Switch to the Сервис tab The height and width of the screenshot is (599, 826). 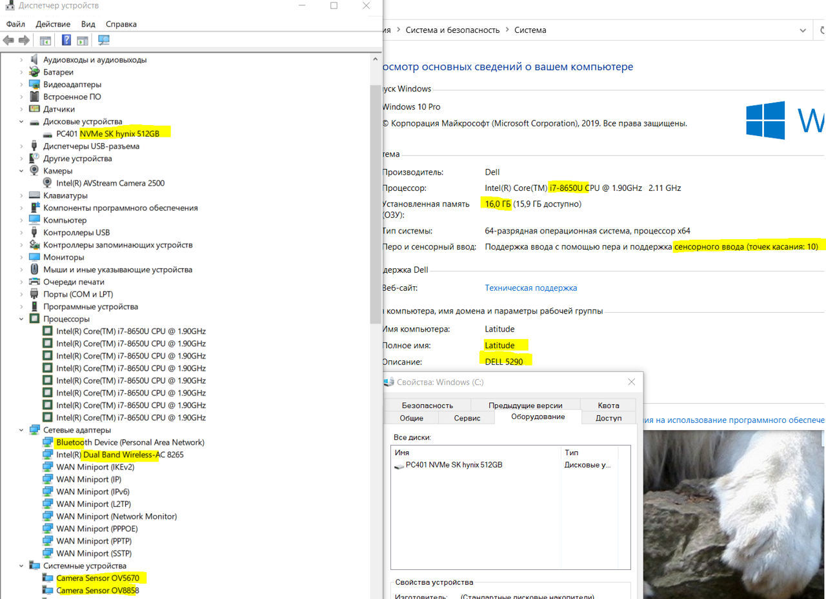(x=467, y=418)
